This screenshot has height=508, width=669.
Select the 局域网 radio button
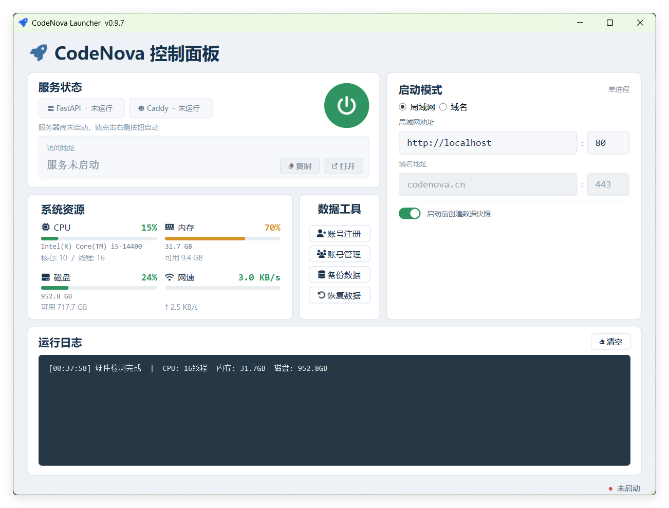(403, 107)
